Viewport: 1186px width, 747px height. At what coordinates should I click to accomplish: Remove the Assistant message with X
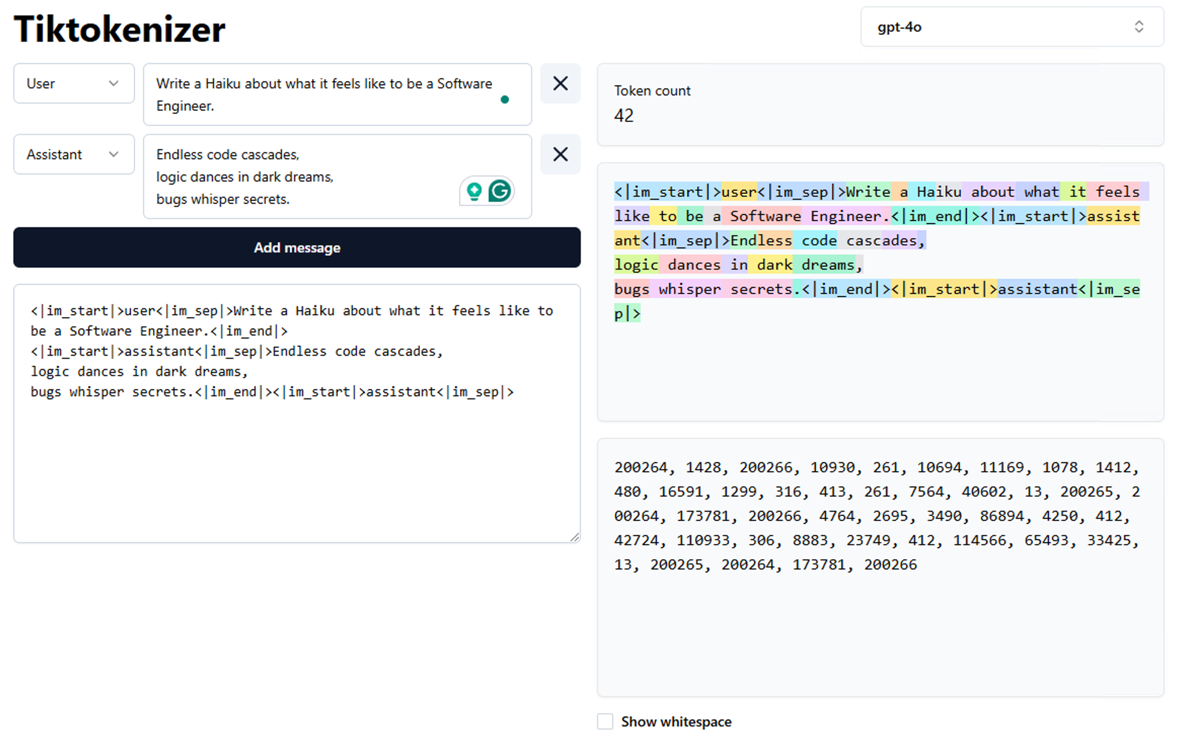click(560, 155)
